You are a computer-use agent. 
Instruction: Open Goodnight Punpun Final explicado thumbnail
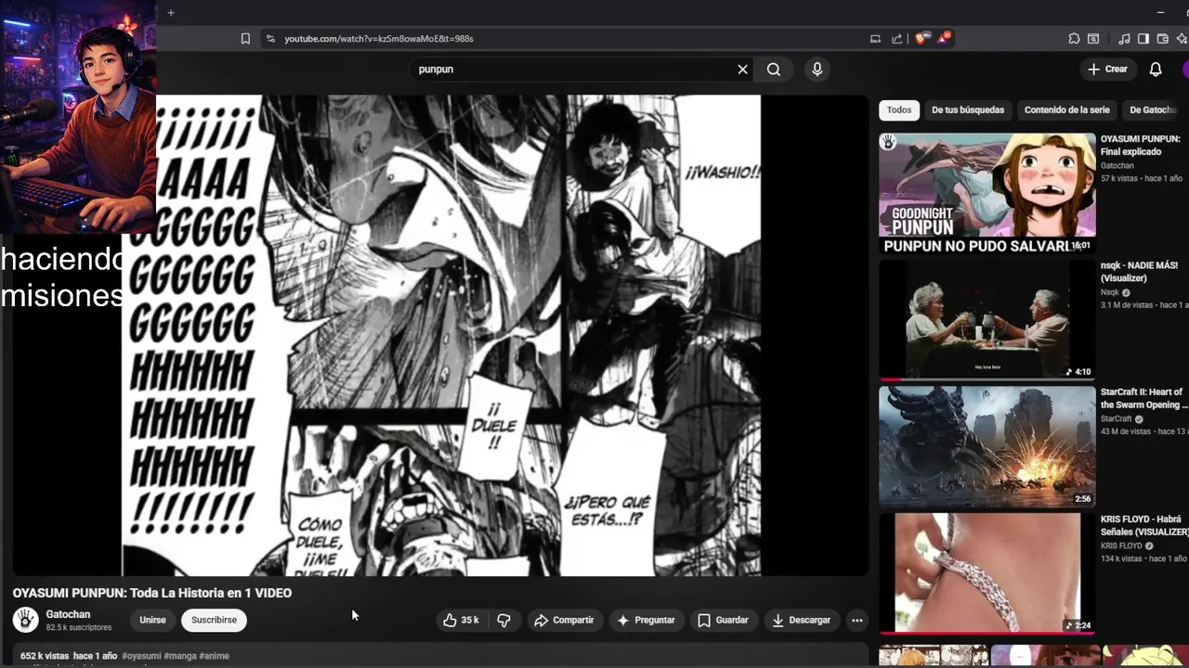[x=987, y=193]
